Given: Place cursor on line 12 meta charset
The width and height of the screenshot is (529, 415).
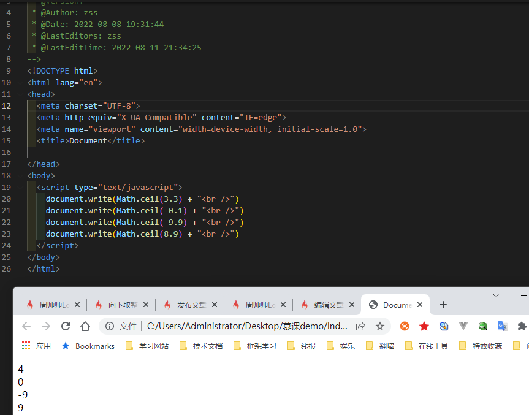Looking at the screenshot, I should [88, 106].
